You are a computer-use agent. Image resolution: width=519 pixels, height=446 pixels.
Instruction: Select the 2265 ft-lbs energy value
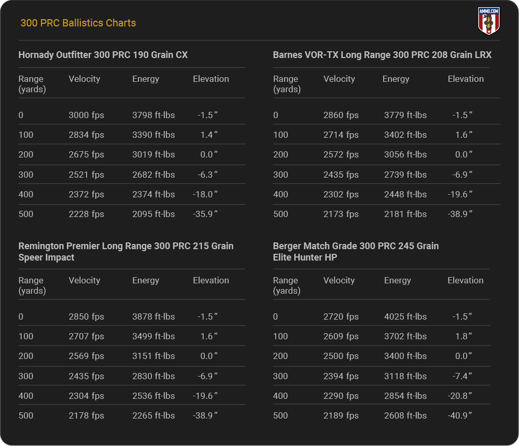(x=153, y=415)
